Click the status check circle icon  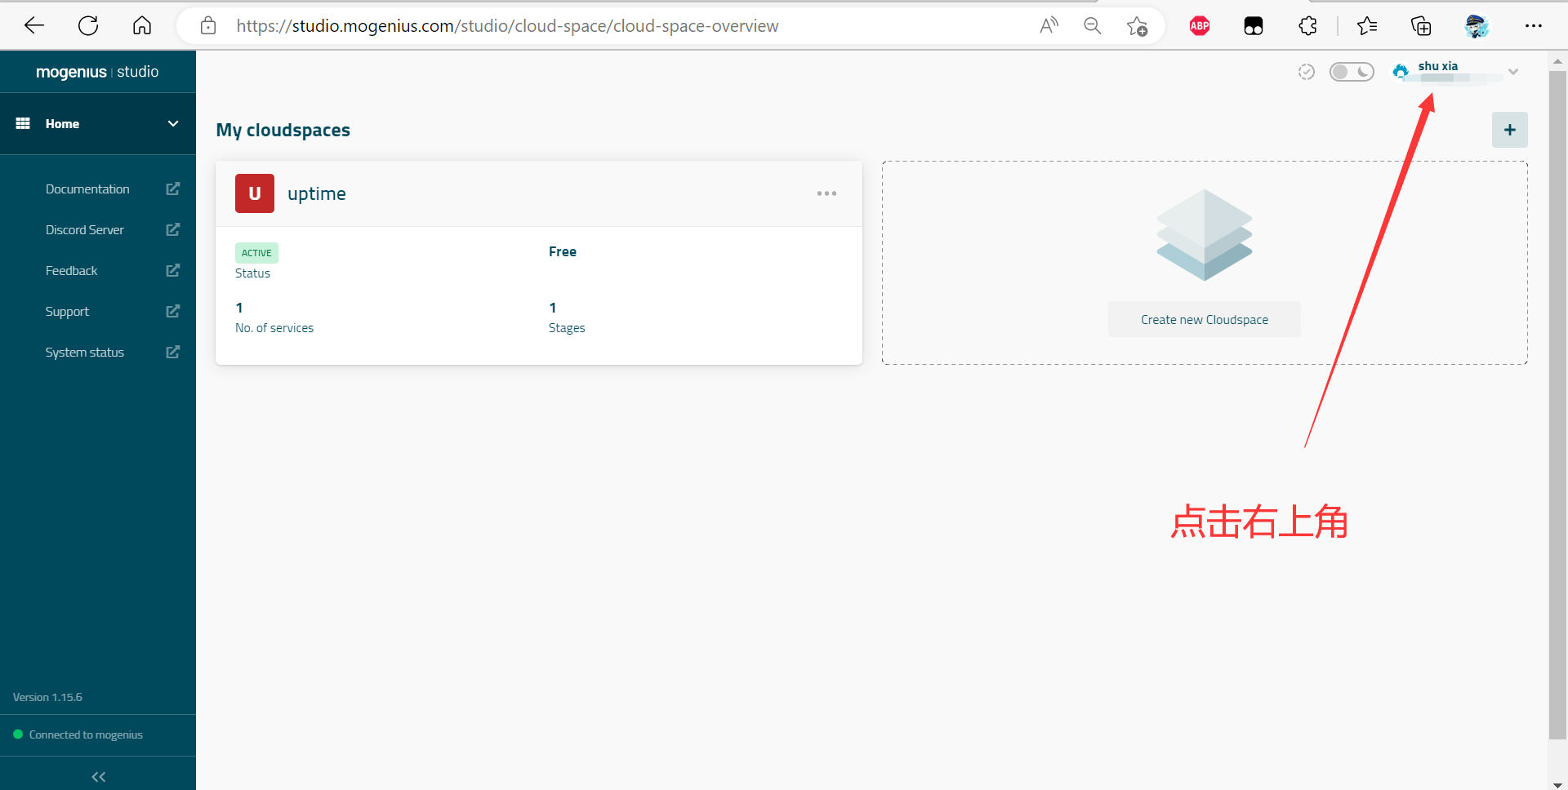click(x=1306, y=72)
